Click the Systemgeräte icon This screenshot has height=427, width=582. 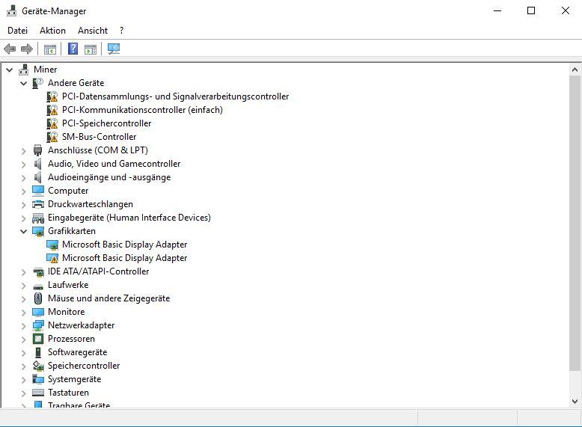pyautogui.click(x=38, y=379)
